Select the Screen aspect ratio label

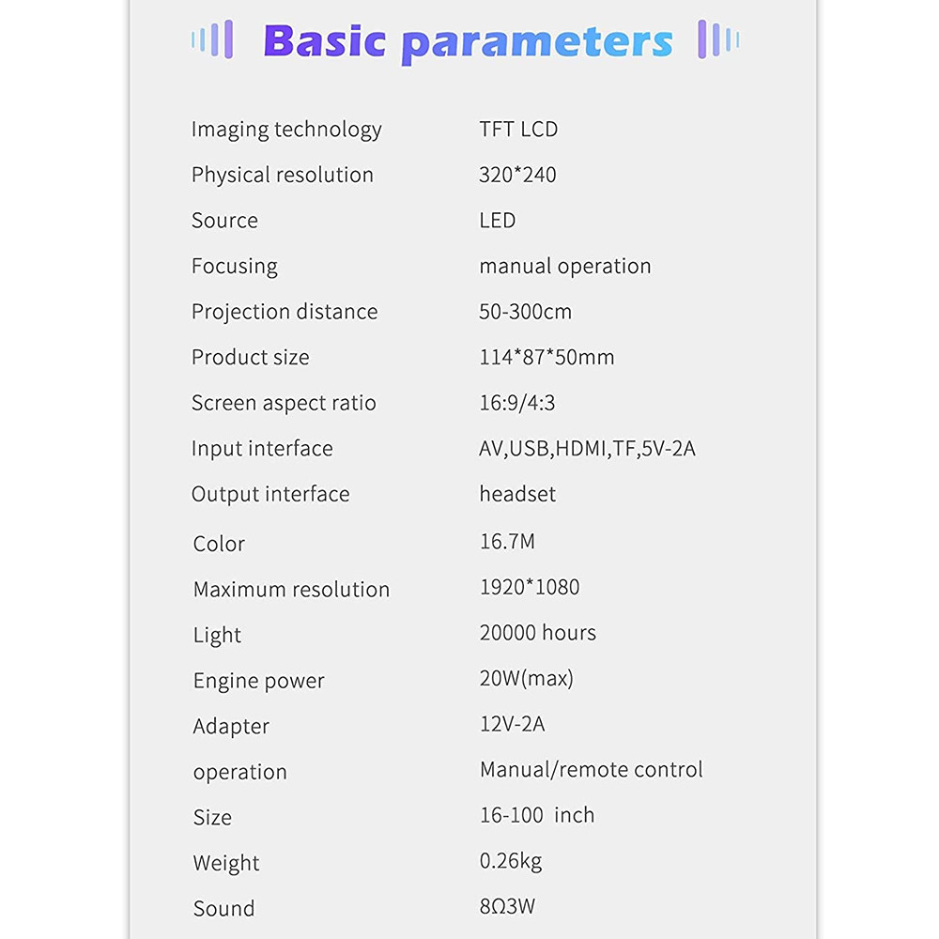tap(284, 404)
